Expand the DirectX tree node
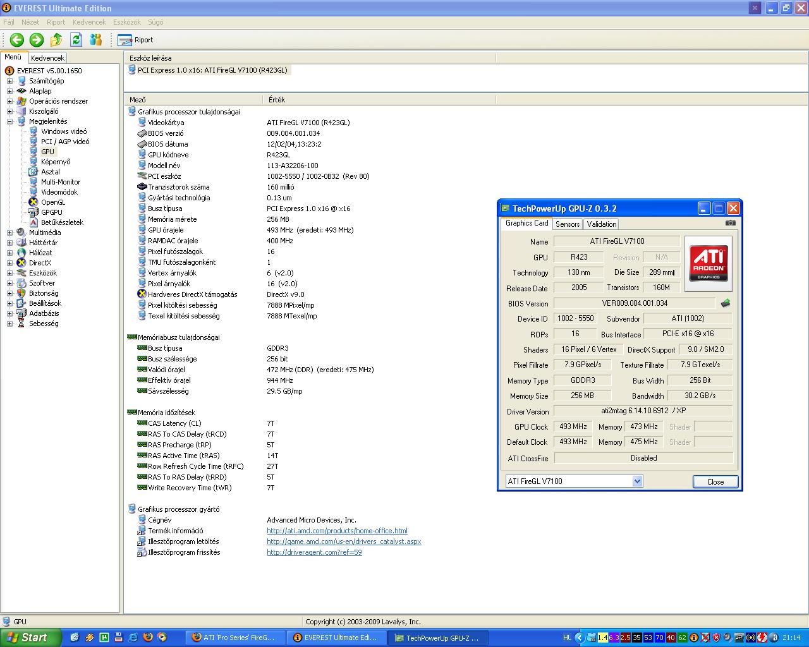809x647 pixels. 9,263
